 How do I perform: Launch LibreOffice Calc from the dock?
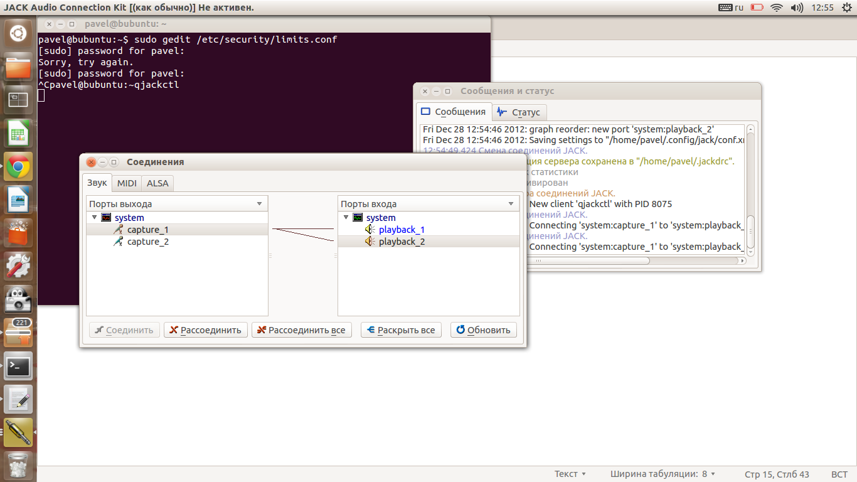coord(18,134)
